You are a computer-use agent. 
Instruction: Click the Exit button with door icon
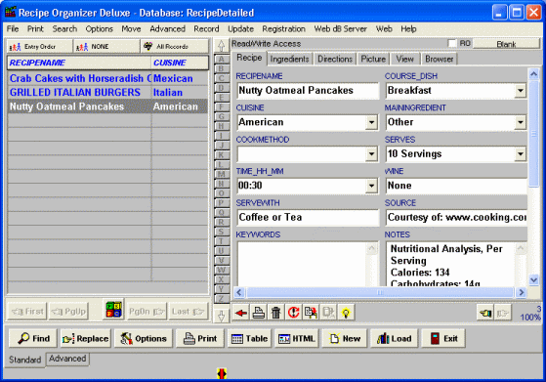pyautogui.click(x=443, y=338)
